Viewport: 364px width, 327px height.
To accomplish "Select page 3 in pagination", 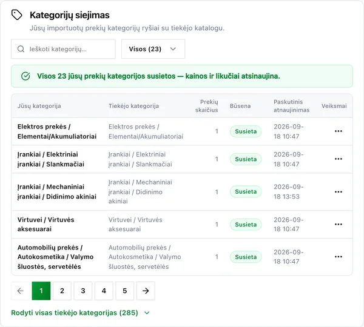I will click(x=83, y=291).
